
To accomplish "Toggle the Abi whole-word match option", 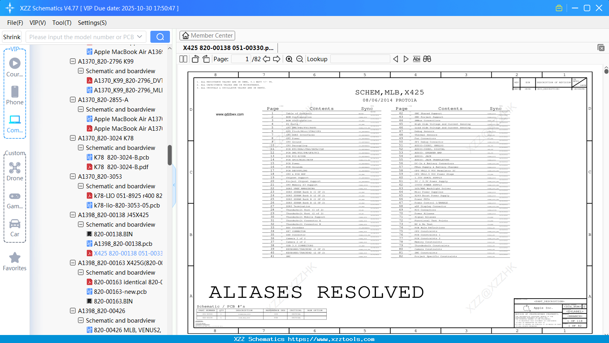I will (416, 59).
